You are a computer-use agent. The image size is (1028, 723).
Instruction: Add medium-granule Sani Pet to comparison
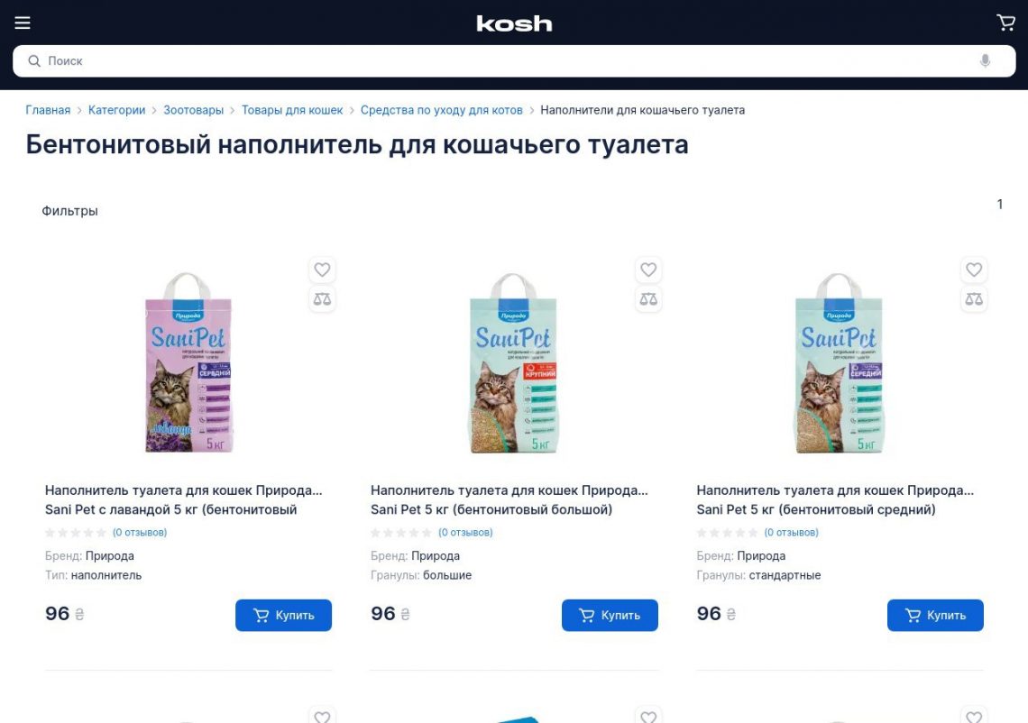coord(974,299)
